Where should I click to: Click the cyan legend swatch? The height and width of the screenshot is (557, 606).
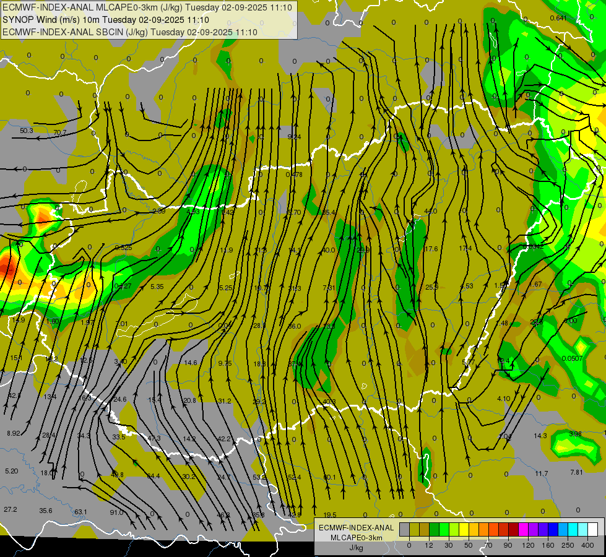coord(573,529)
